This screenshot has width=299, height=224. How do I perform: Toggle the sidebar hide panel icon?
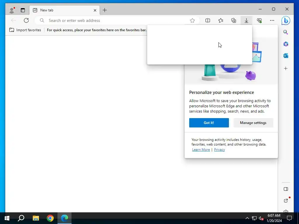286,189
